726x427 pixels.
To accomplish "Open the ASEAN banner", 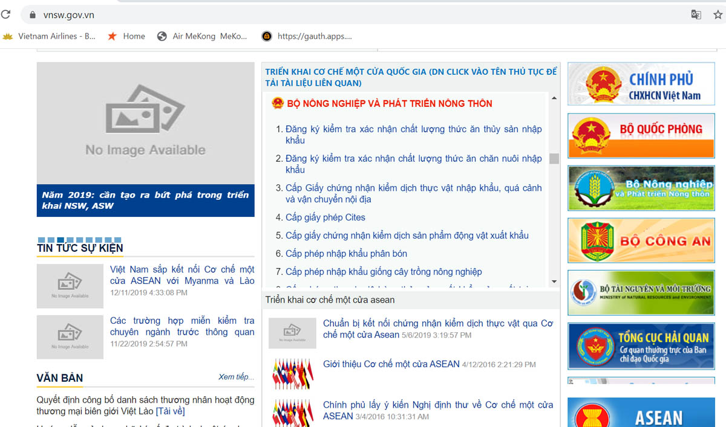I will (x=641, y=413).
